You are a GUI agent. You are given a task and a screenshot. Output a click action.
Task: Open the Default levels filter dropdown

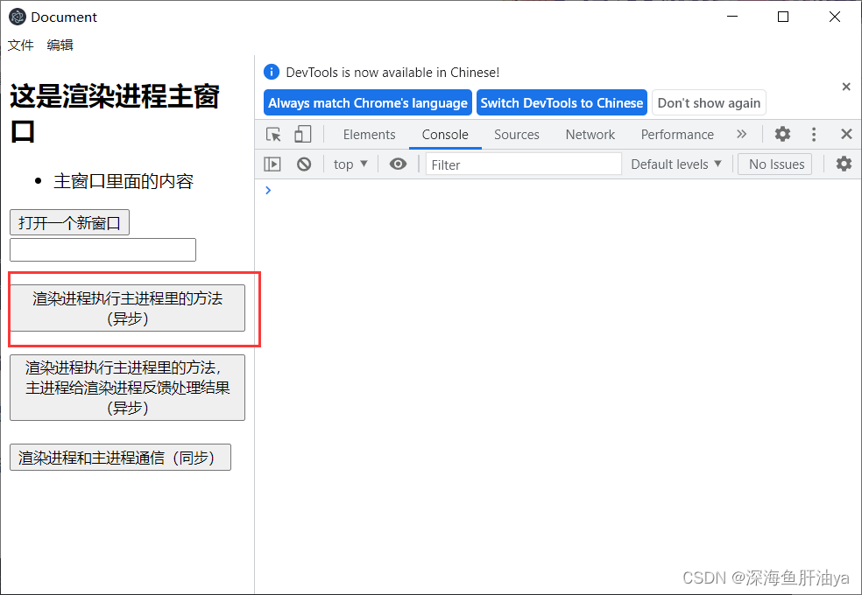[675, 164]
